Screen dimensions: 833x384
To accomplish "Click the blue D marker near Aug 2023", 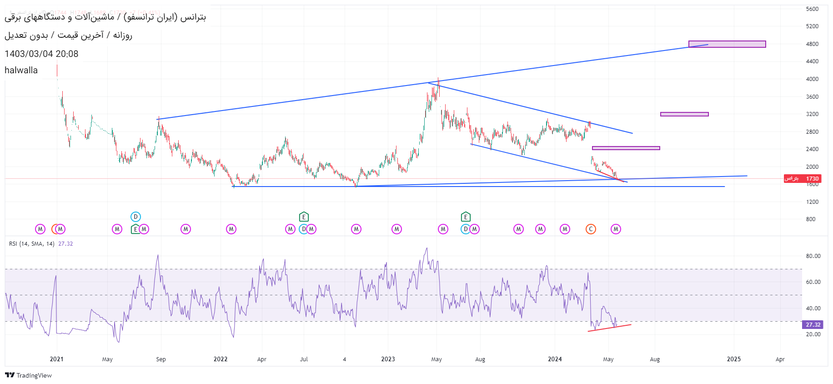I will pos(466,229).
